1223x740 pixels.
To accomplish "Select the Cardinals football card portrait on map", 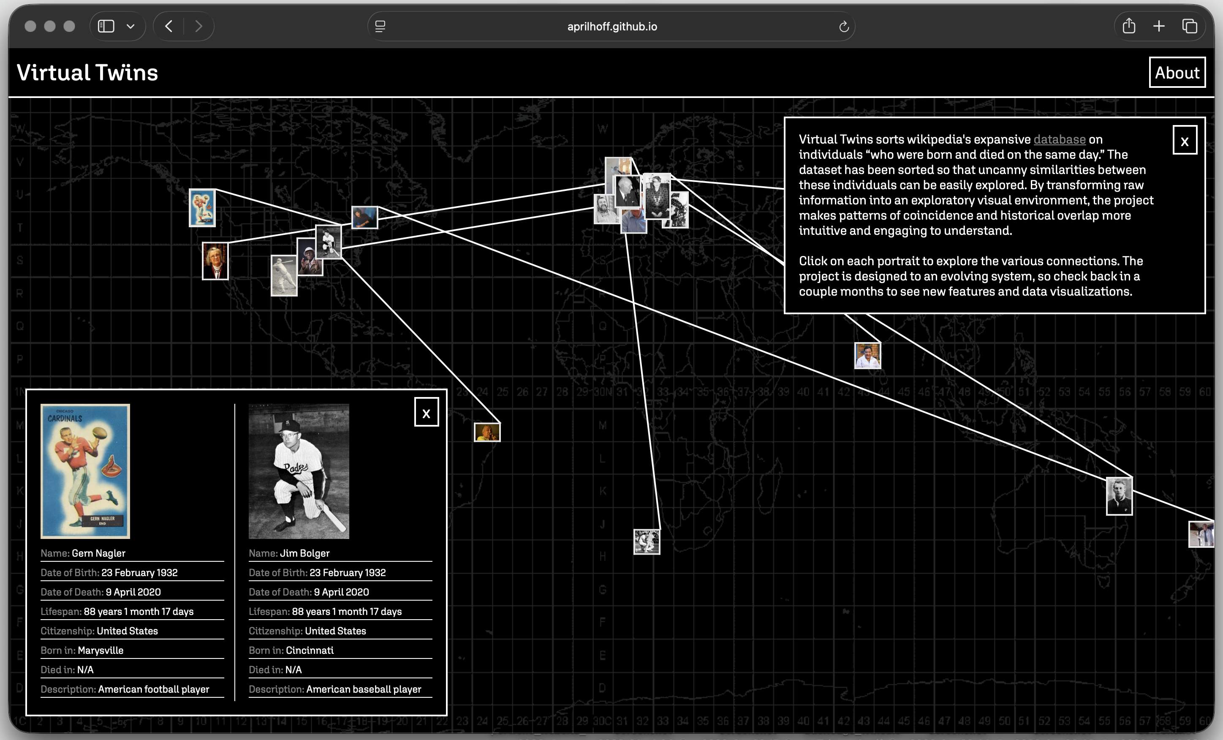I will tap(202, 208).
